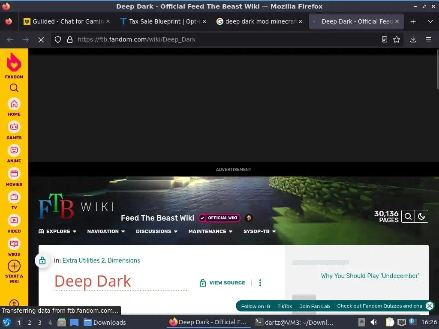Expand the Maintenance menu

[x=210, y=231]
